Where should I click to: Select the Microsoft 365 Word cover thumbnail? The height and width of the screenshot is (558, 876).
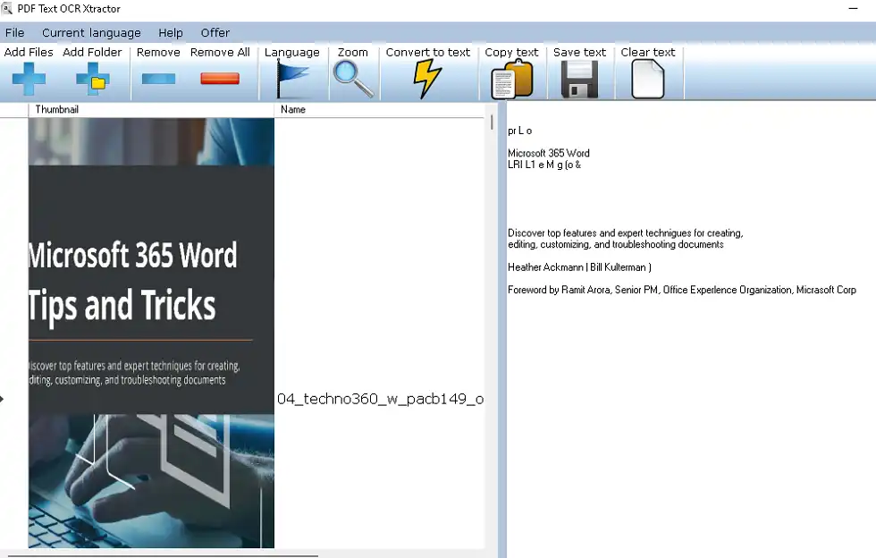click(x=151, y=331)
